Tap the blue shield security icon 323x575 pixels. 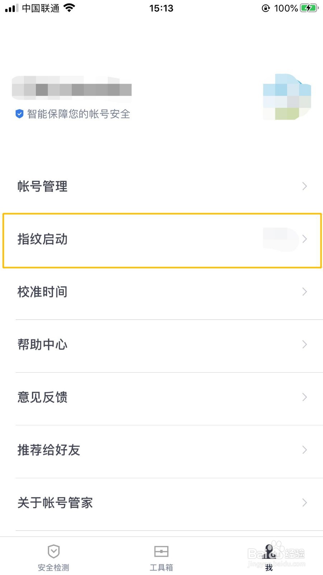[19, 114]
